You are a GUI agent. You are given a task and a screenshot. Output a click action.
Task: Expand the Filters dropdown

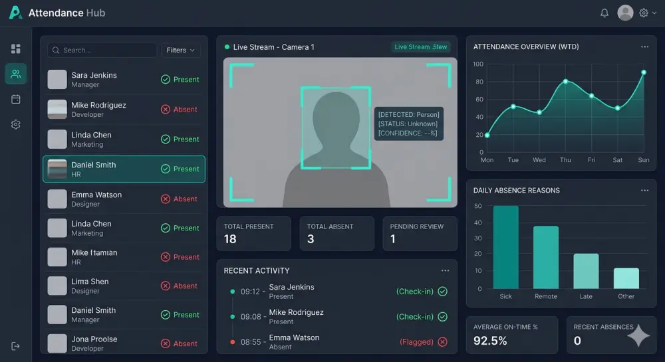pyautogui.click(x=180, y=50)
